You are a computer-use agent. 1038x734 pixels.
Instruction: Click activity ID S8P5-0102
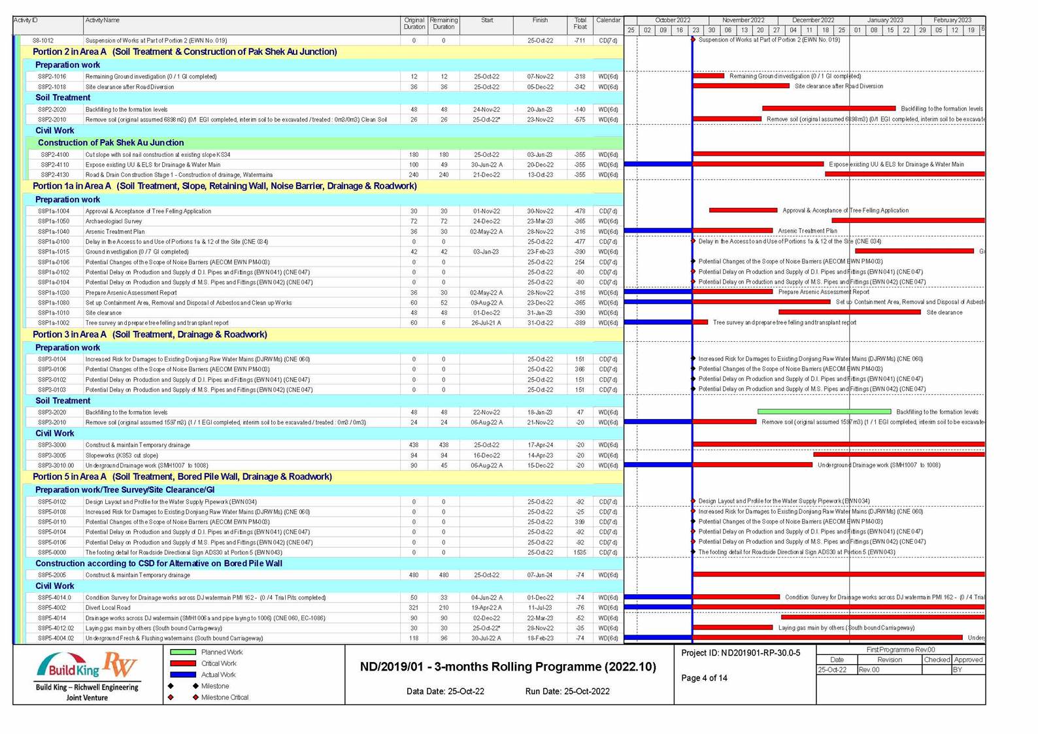click(52, 502)
